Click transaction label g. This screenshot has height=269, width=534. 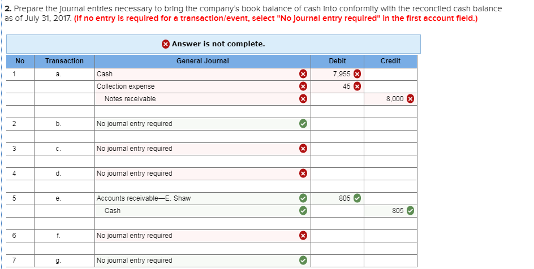59,261
